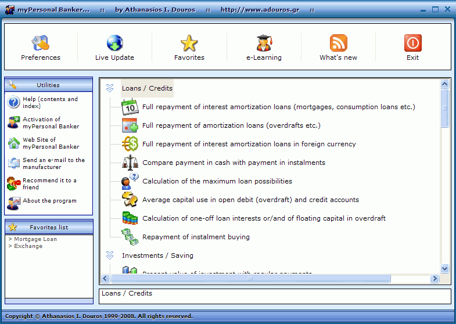Open the Favorites star in toolbar
Screen dimensions: 456x324
(x=189, y=43)
